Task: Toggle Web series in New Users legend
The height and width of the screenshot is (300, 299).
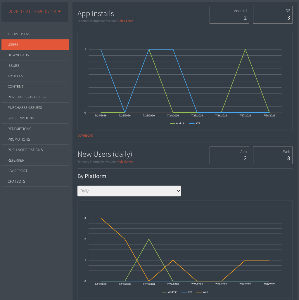Action: [202, 292]
